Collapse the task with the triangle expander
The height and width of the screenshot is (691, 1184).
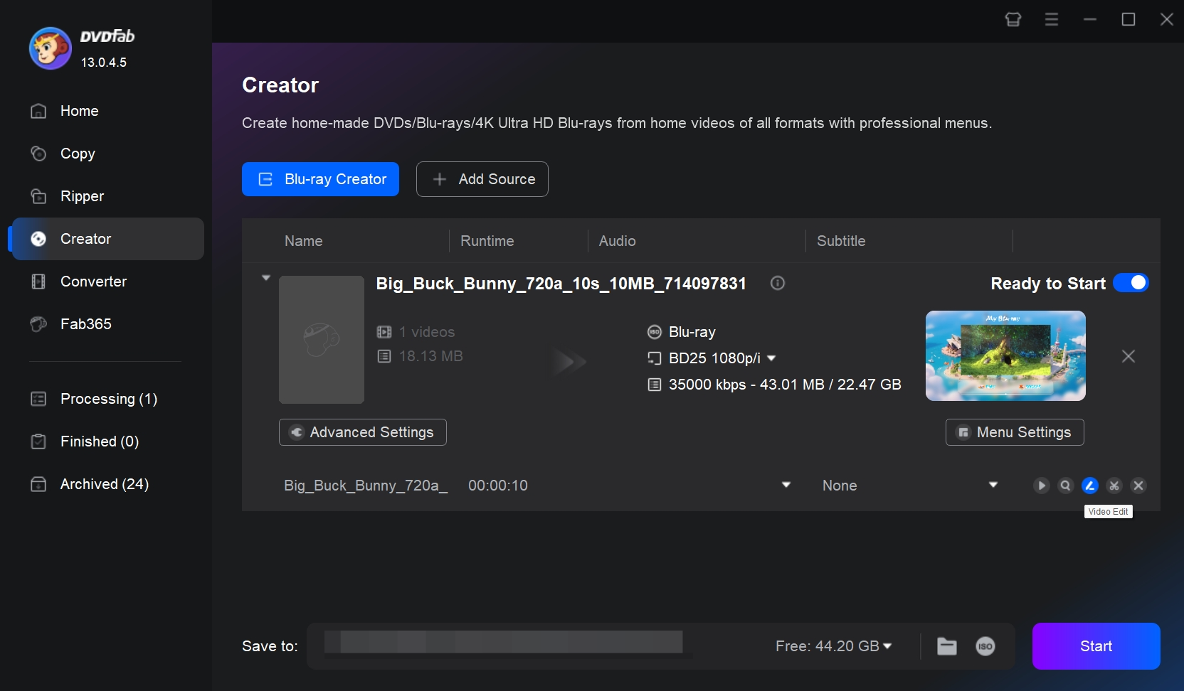pyautogui.click(x=266, y=278)
